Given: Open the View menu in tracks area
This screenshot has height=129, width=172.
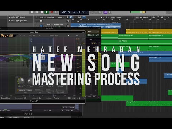Looking at the screenshot, I should tap(61, 18).
